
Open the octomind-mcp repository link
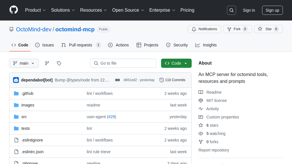coord(75,29)
